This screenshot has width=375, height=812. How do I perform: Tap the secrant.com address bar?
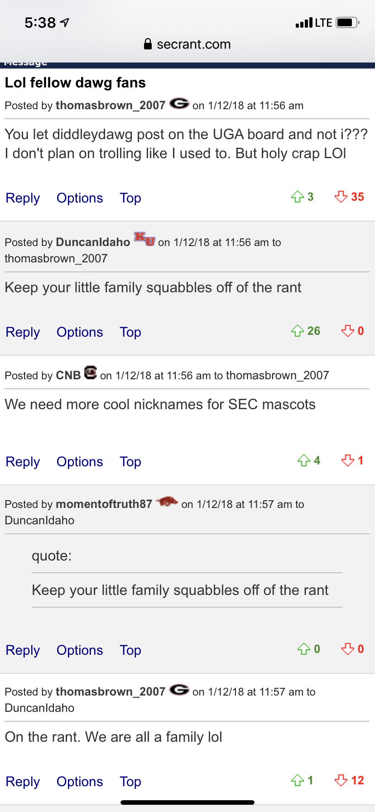click(x=187, y=44)
